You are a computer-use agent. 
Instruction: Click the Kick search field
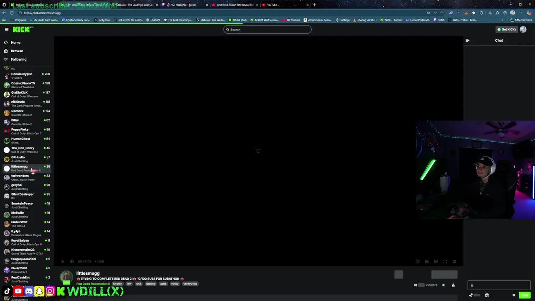(267, 29)
